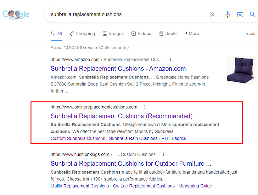Open Sunbrella Replacement Cushions (Recommended) link
258x195 pixels.
[121, 116]
